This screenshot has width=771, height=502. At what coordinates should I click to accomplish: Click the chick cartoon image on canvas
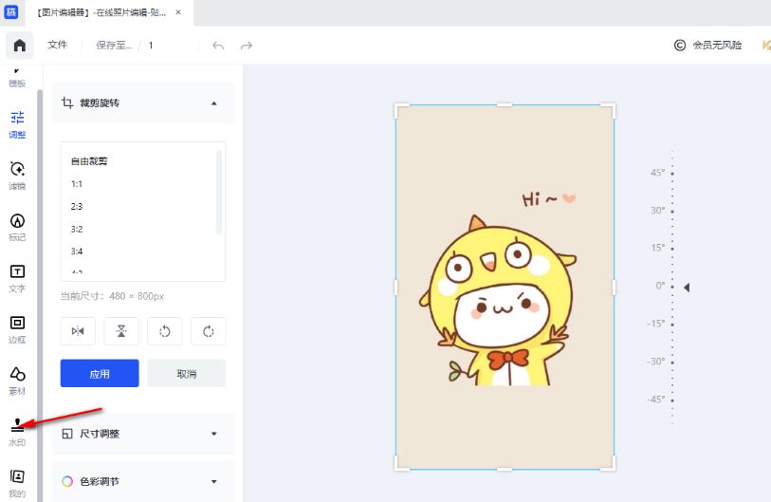497,300
